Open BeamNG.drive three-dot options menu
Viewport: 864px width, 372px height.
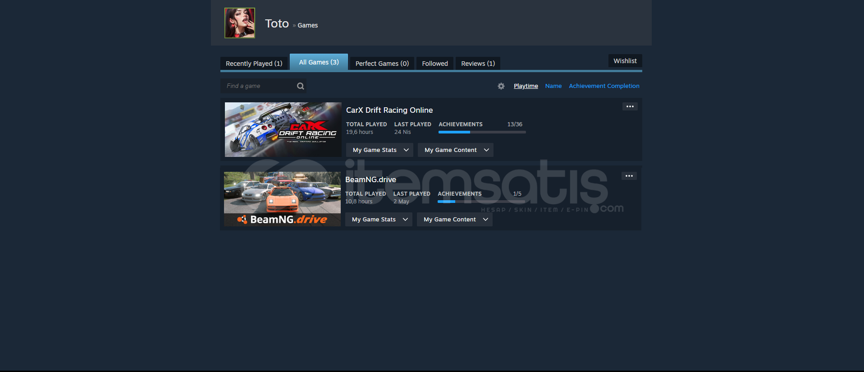coord(629,176)
